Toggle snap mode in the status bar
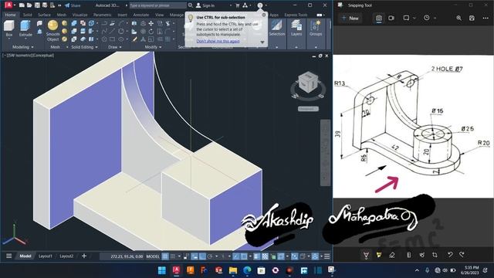 173,256
